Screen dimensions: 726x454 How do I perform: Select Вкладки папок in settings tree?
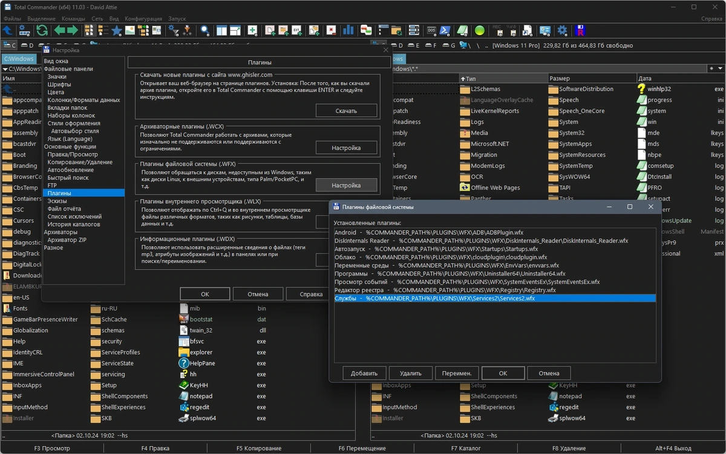[x=67, y=108]
